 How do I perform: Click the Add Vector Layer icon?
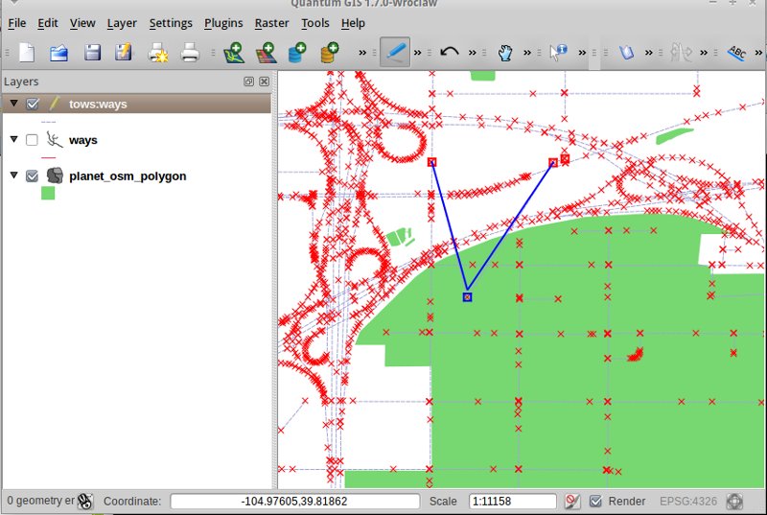[233, 53]
